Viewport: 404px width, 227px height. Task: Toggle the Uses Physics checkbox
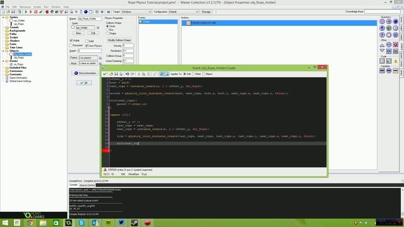(x=86, y=45)
